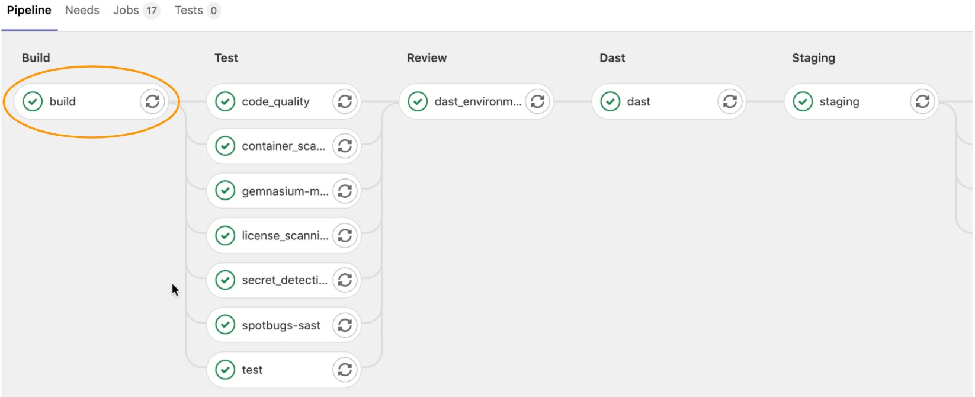This screenshot has height=397, width=975.
Task: Retry the build job
Action: [152, 101]
